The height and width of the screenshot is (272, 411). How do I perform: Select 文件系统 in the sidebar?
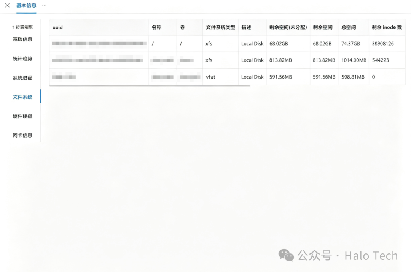coord(22,97)
